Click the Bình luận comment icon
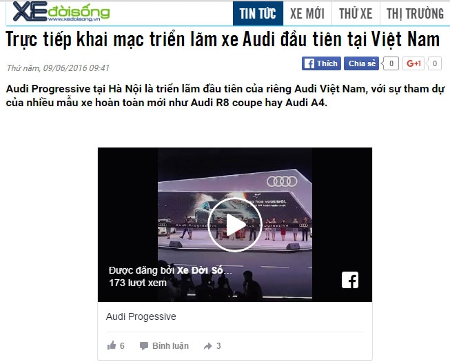This screenshot has width=450, height=364. pyautogui.click(x=144, y=346)
